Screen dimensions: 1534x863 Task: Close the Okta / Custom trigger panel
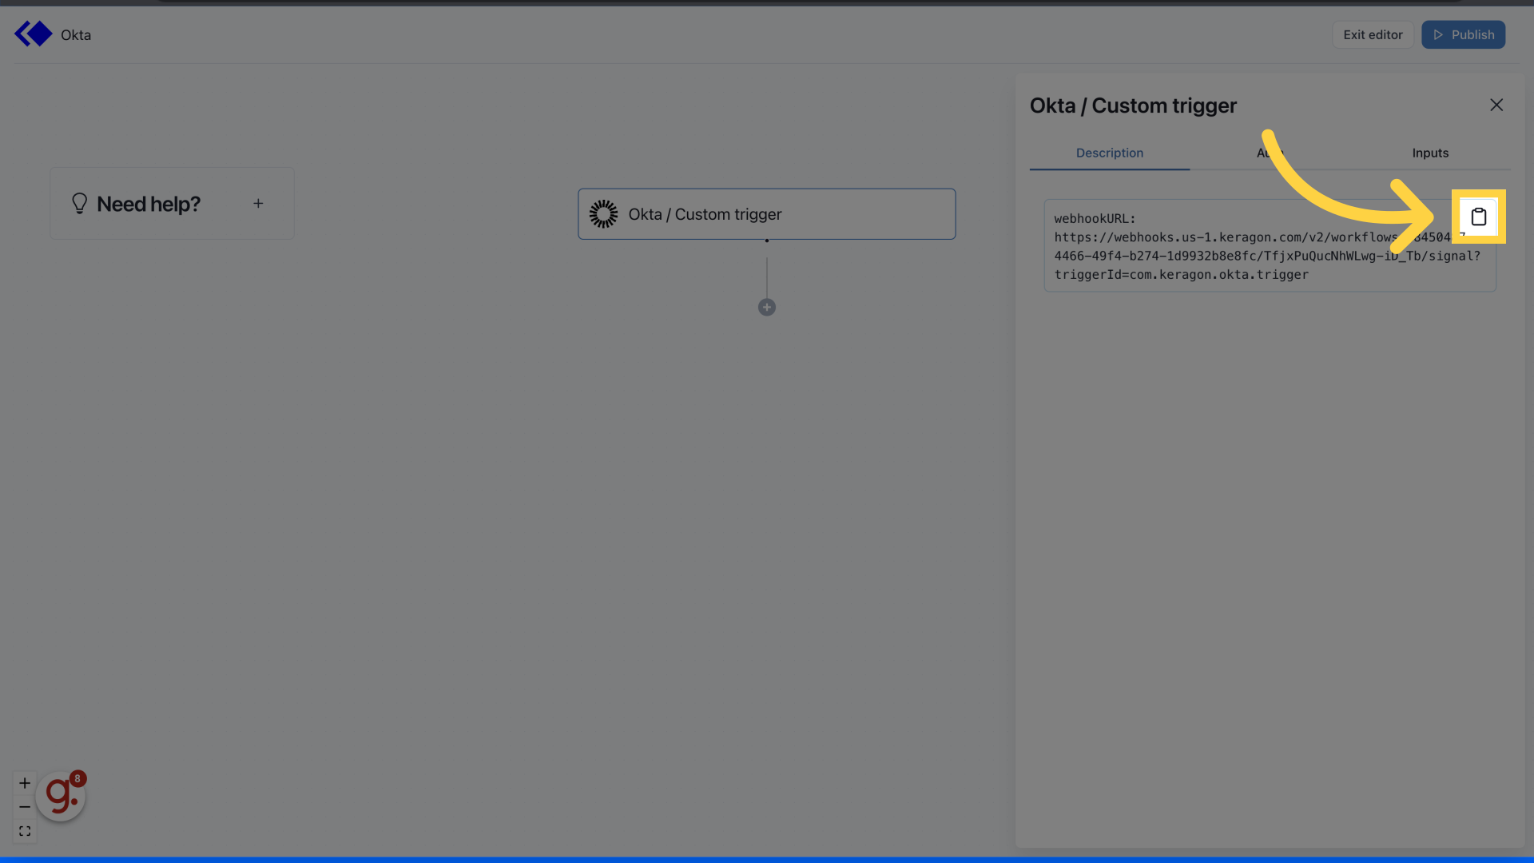[1496, 105]
